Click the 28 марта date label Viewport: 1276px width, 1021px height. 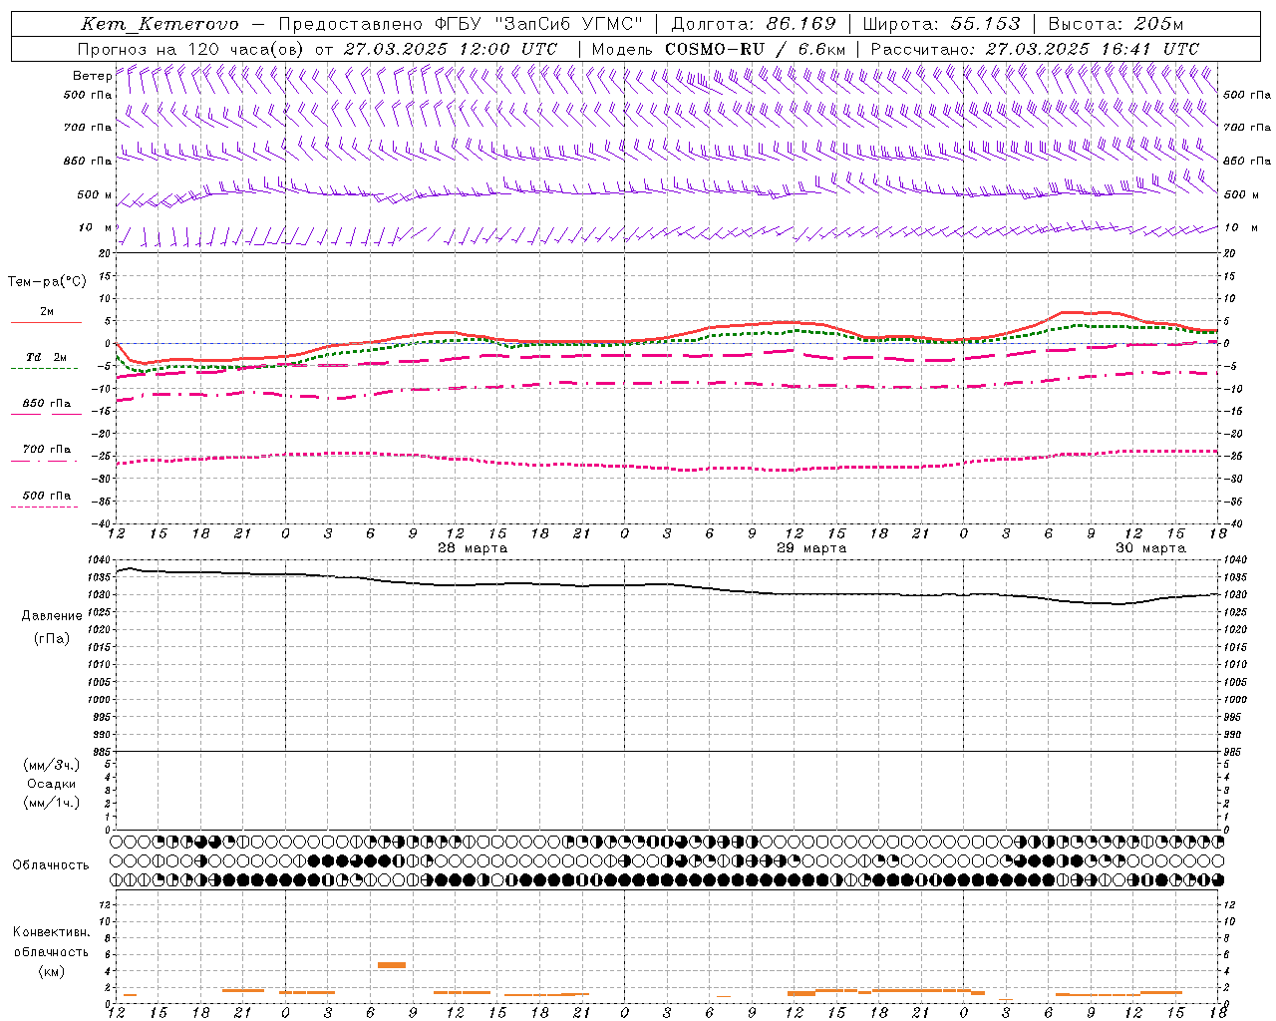473,548
